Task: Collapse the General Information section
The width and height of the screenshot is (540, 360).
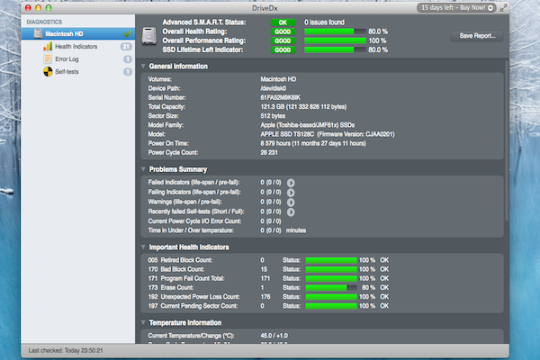Action: coord(143,66)
